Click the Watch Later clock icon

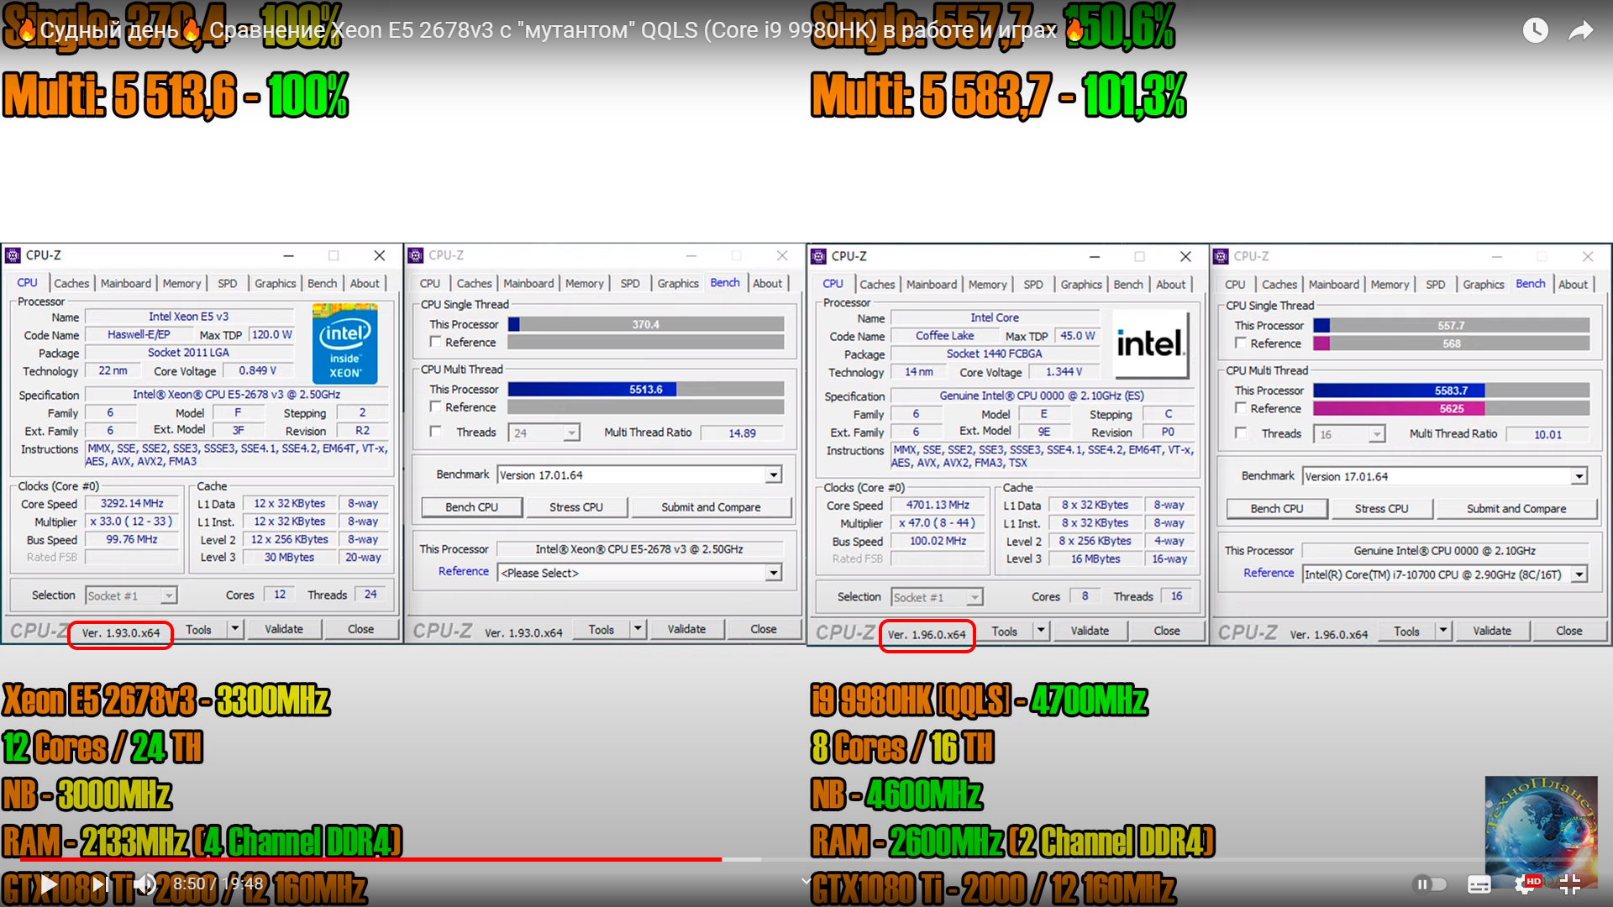click(x=1535, y=31)
